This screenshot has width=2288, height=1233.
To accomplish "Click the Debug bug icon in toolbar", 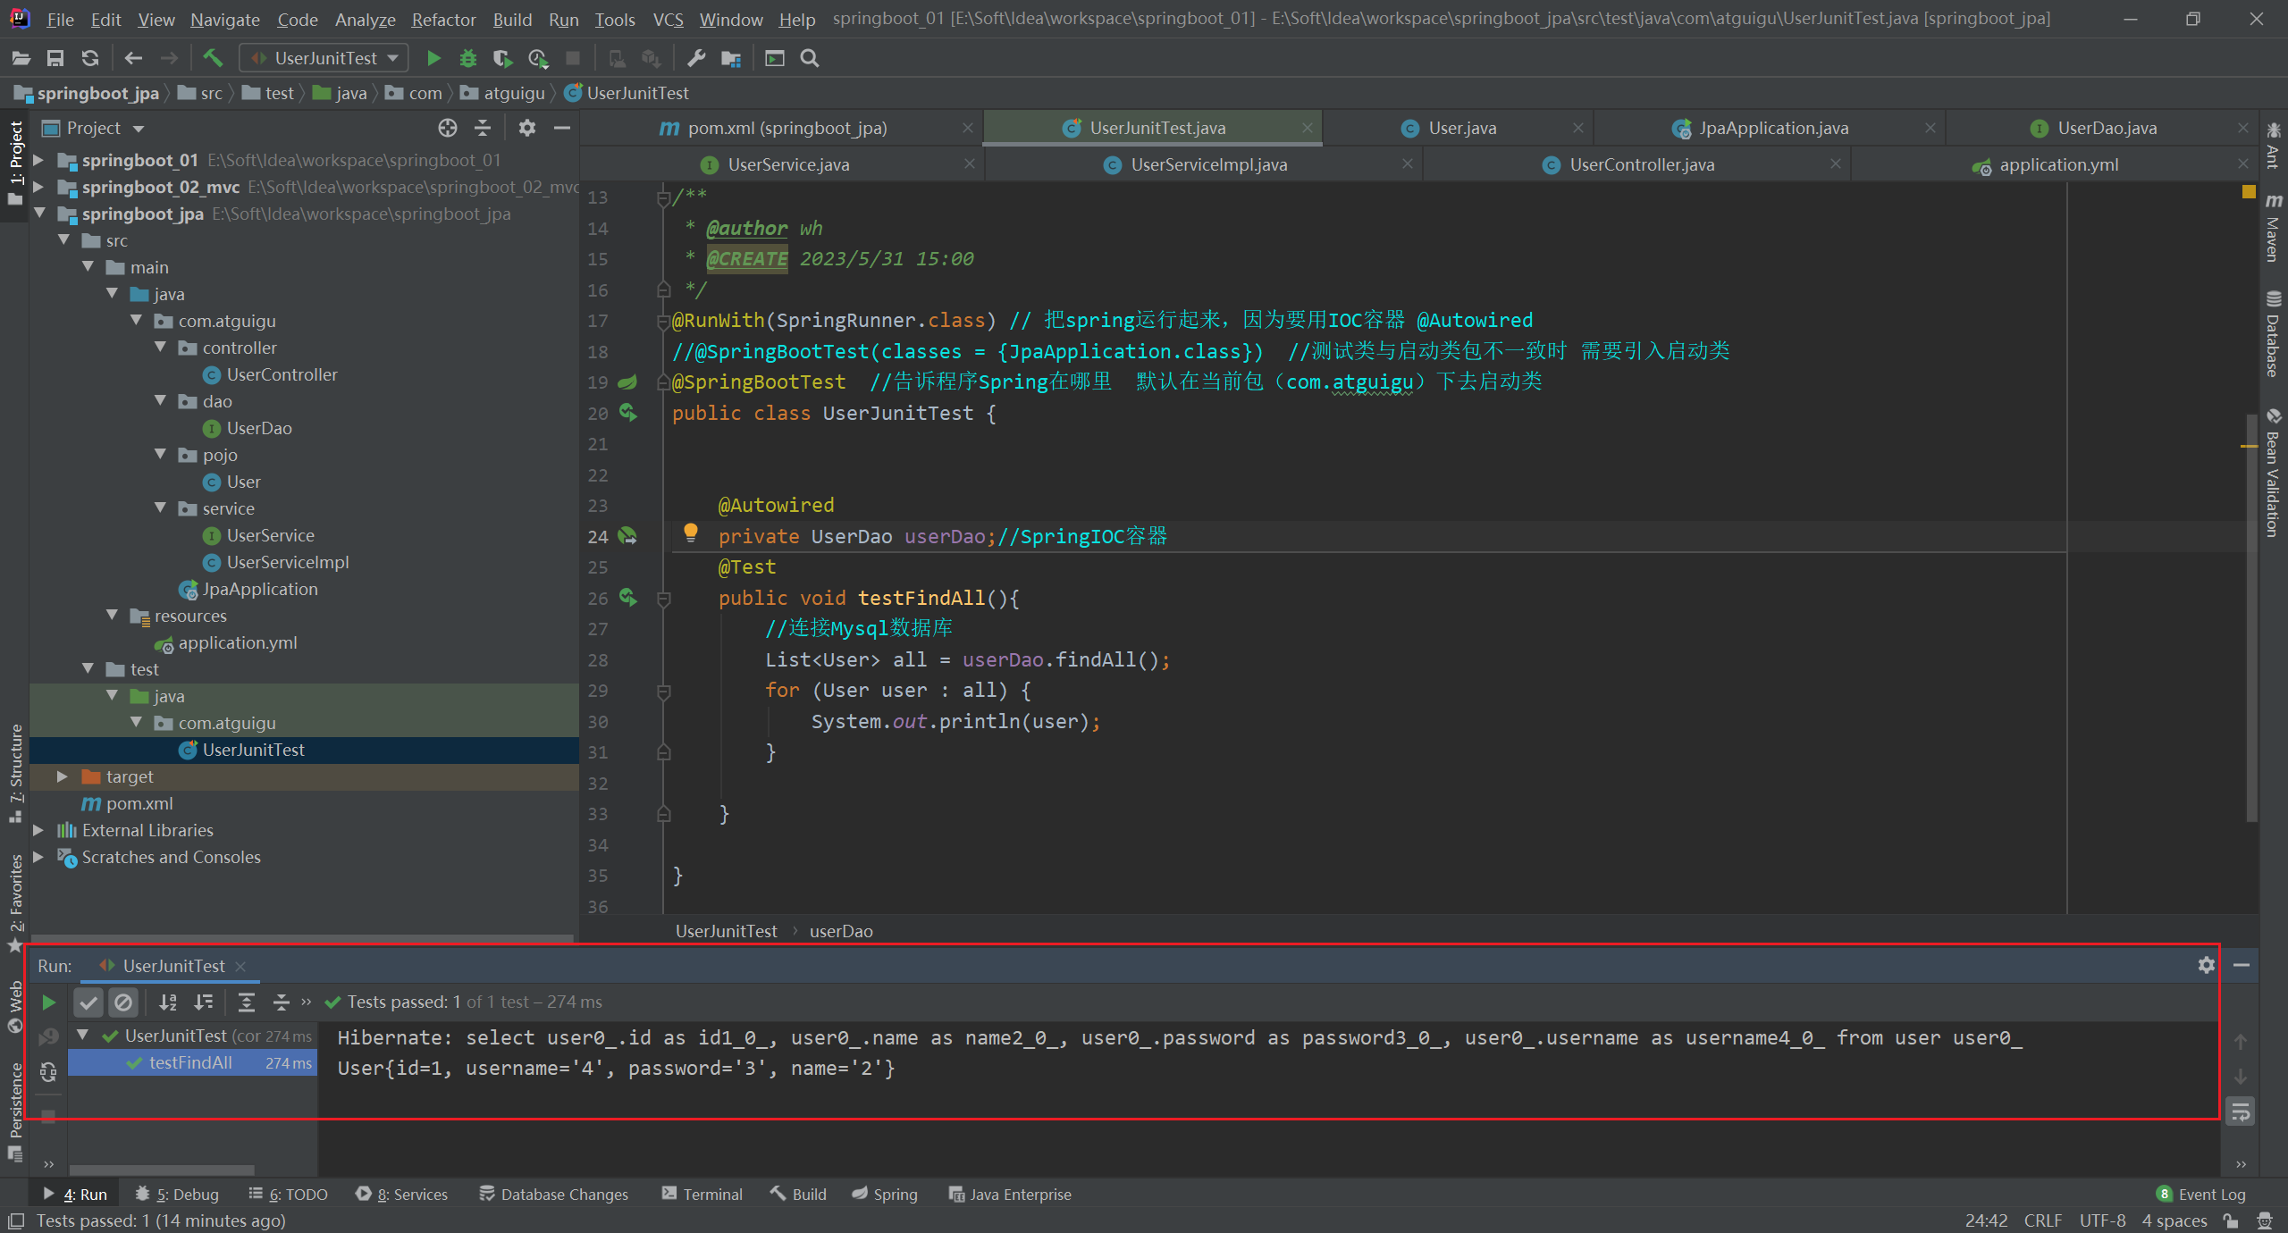I will click(467, 58).
